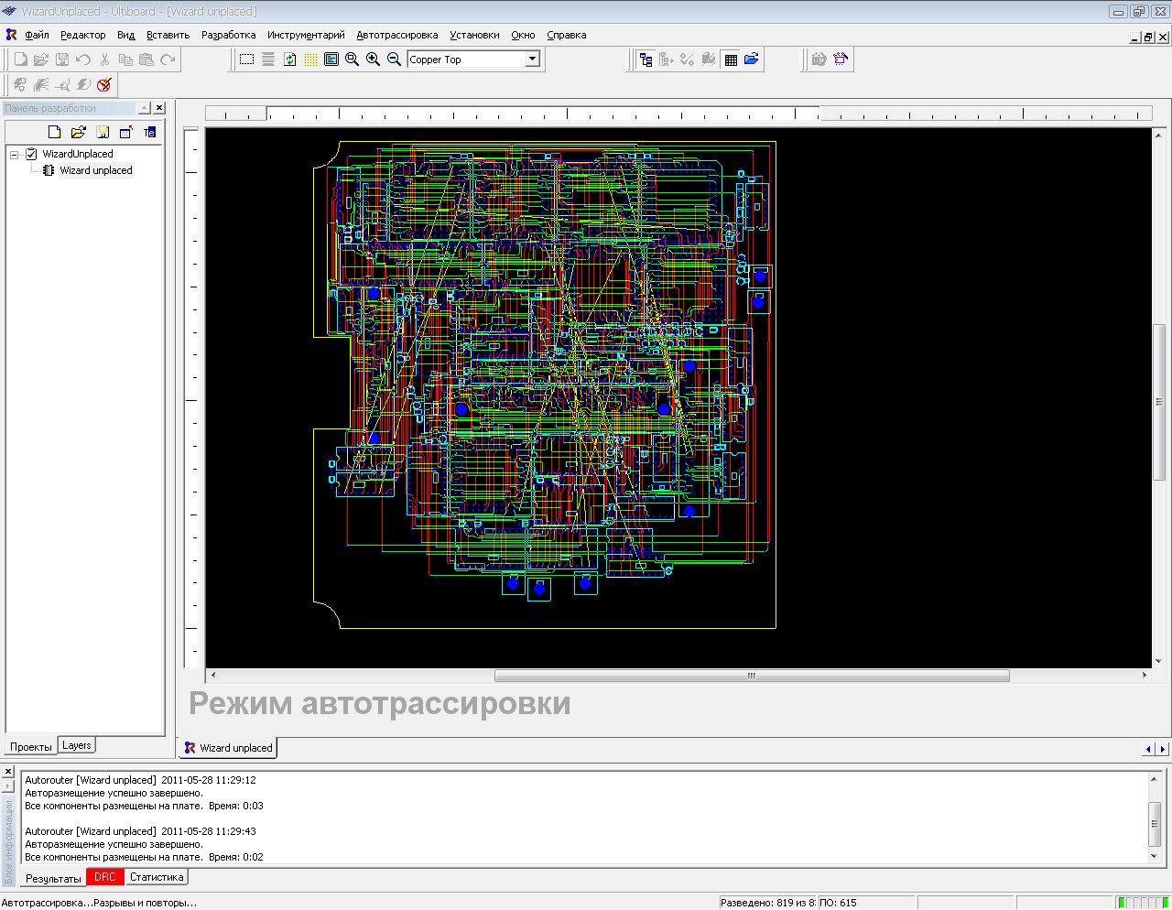Collapse the design panel with the arrow button
Image resolution: width=1172 pixels, height=910 pixels.
click(x=144, y=108)
